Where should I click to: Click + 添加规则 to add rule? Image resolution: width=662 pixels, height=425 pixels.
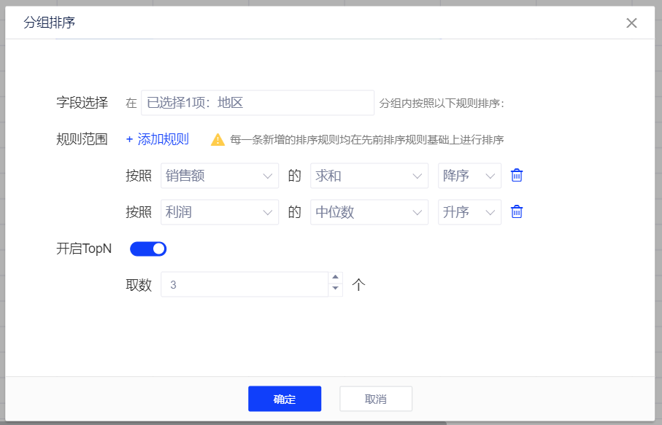(158, 139)
